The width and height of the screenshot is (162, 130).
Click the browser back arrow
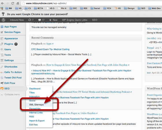[3, 3]
